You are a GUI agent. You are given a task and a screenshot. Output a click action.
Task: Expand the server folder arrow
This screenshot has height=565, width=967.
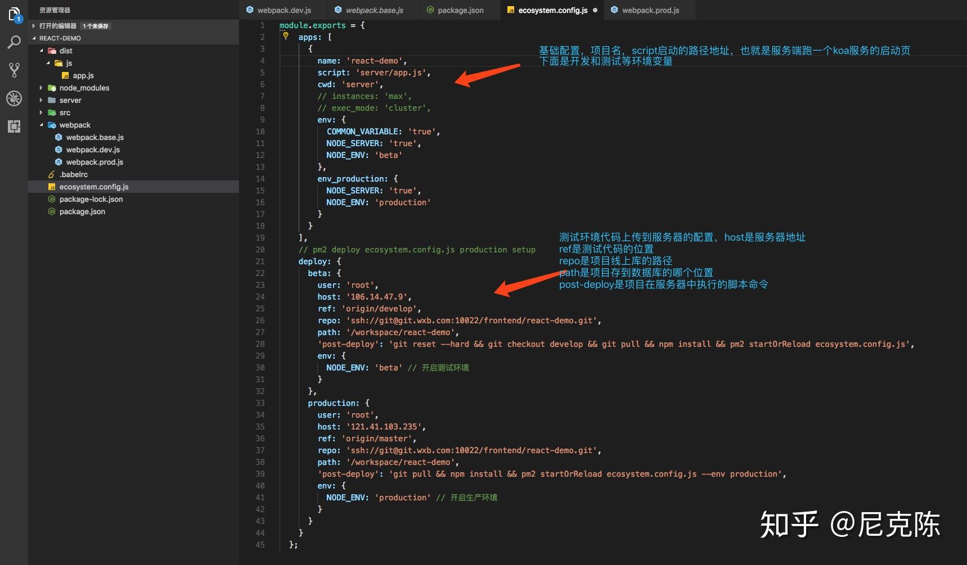click(x=41, y=100)
